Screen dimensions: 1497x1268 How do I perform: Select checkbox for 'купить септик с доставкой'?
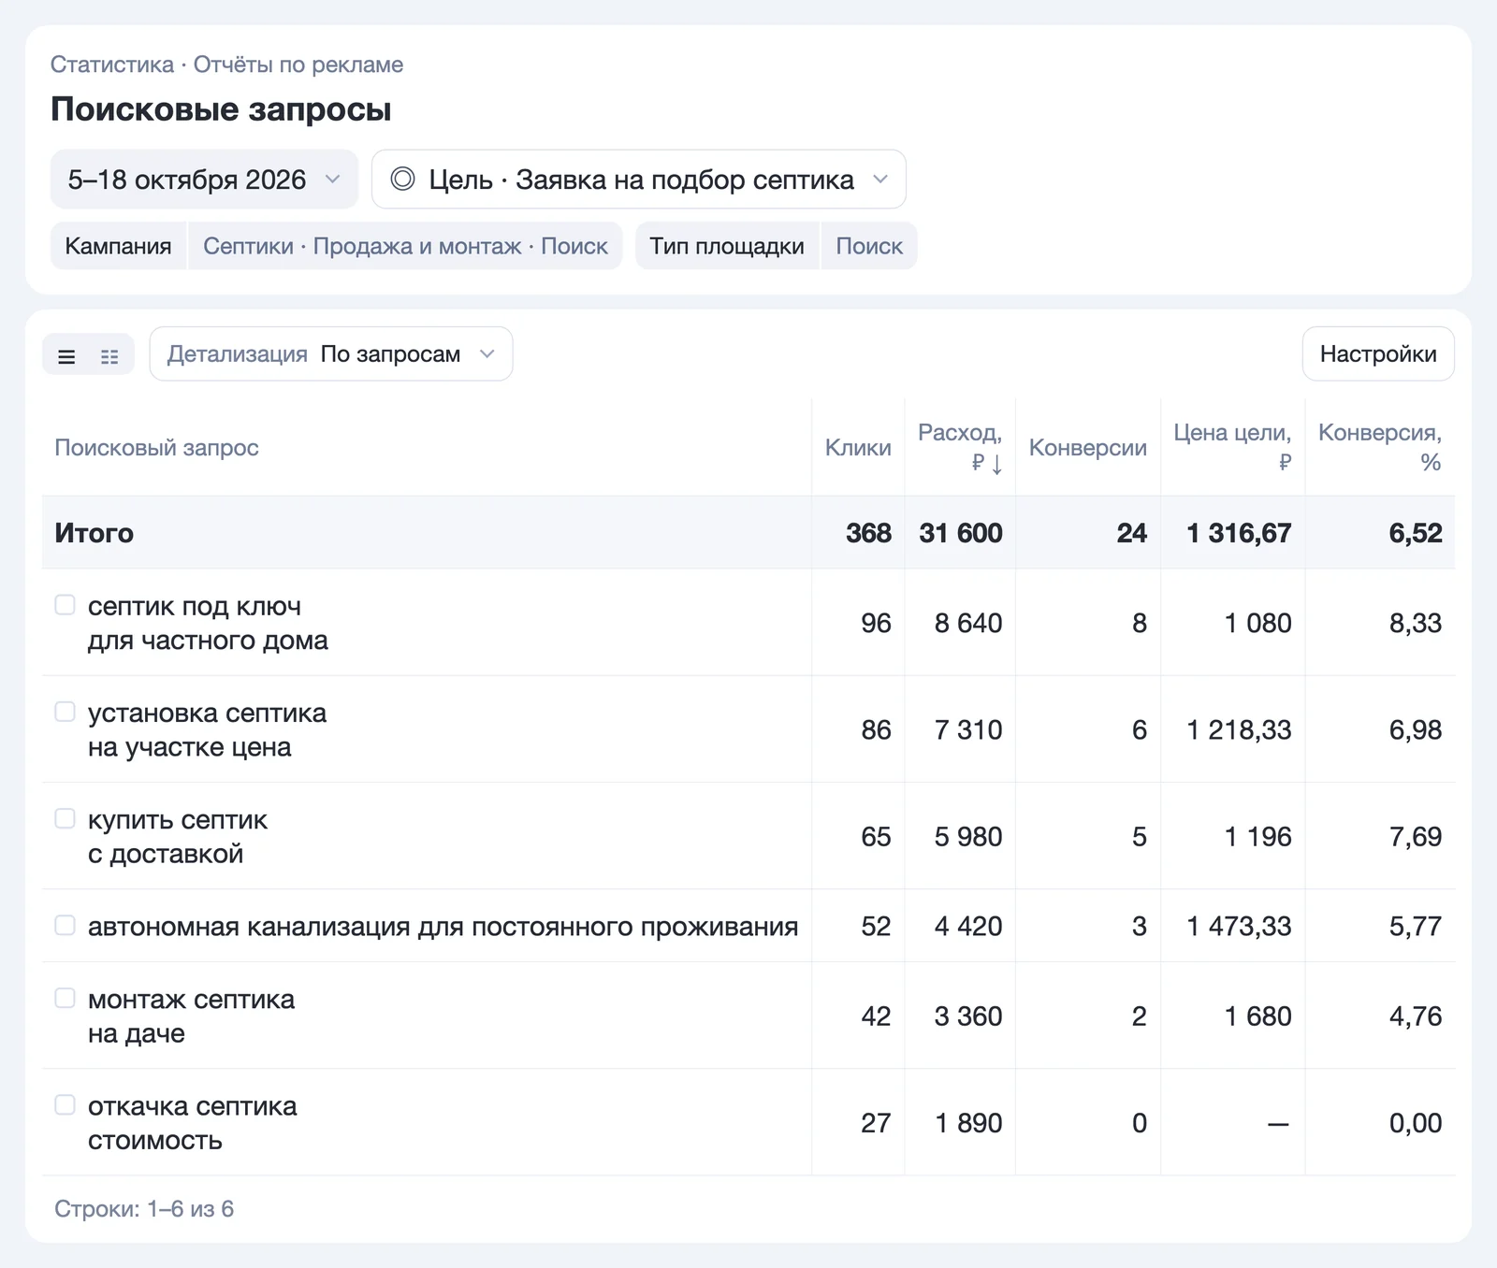click(65, 818)
